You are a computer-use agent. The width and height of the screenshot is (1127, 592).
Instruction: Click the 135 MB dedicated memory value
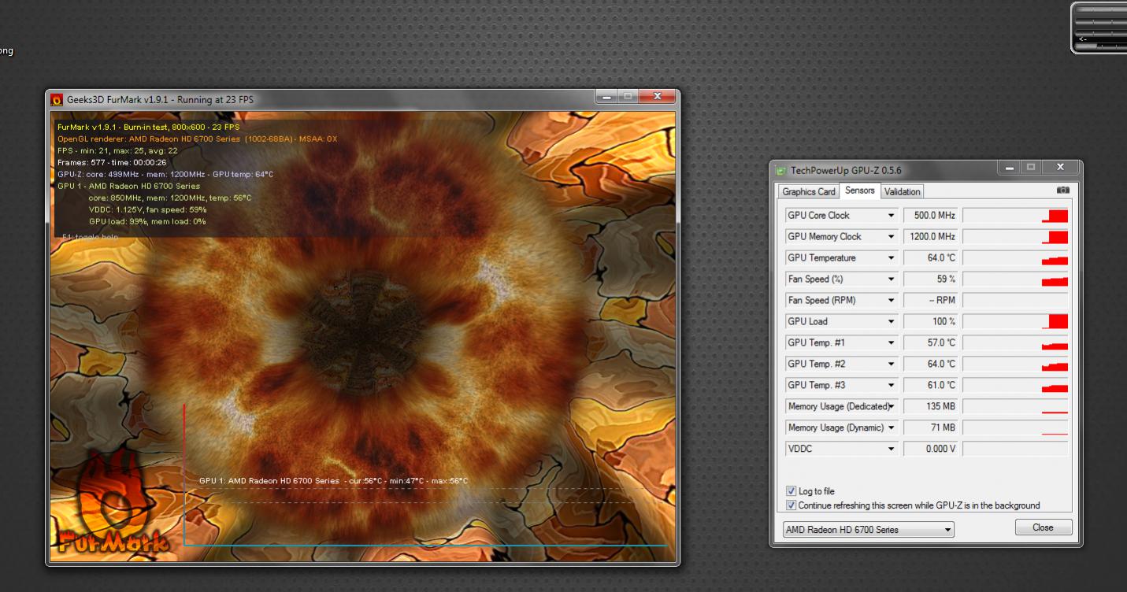click(931, 407)
